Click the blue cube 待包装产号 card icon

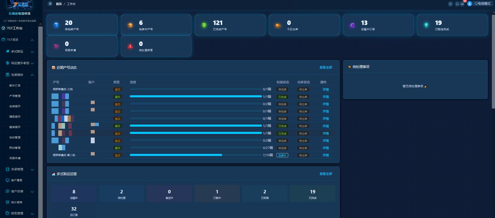(x=56, y=25)
